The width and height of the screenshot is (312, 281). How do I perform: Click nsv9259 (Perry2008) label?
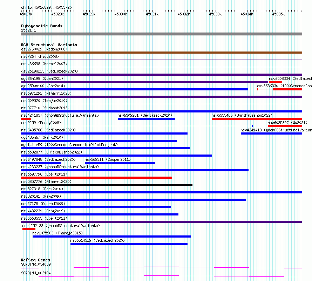coord(41,123)
